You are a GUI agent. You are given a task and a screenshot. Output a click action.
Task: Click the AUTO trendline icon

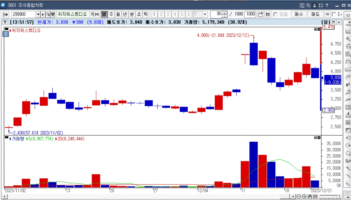coord(348,69)
